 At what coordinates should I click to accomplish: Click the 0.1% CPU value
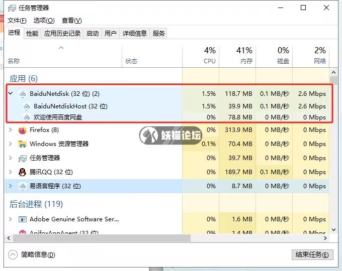point(209,144)
